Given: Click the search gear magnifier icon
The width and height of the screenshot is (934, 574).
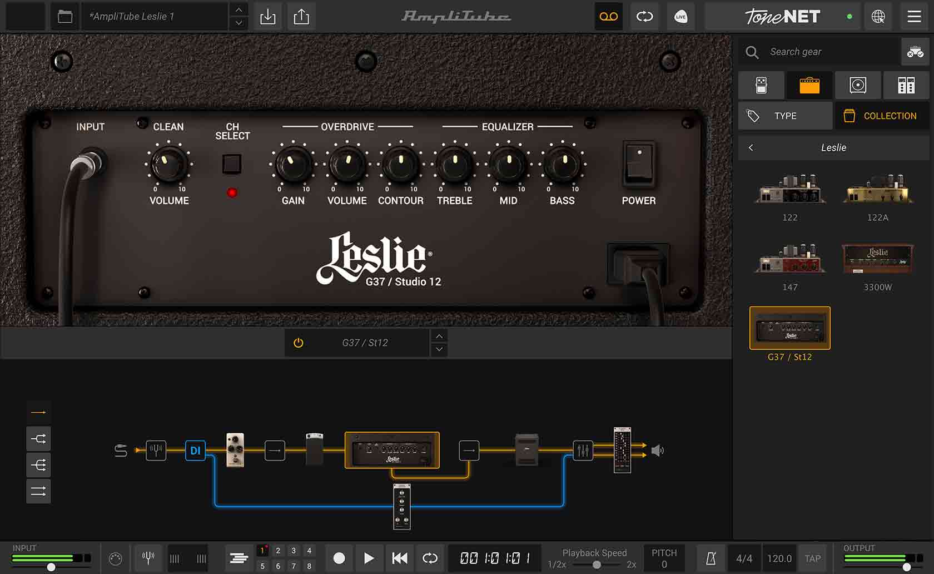Looking at the screenshot, I should [752, 52].
